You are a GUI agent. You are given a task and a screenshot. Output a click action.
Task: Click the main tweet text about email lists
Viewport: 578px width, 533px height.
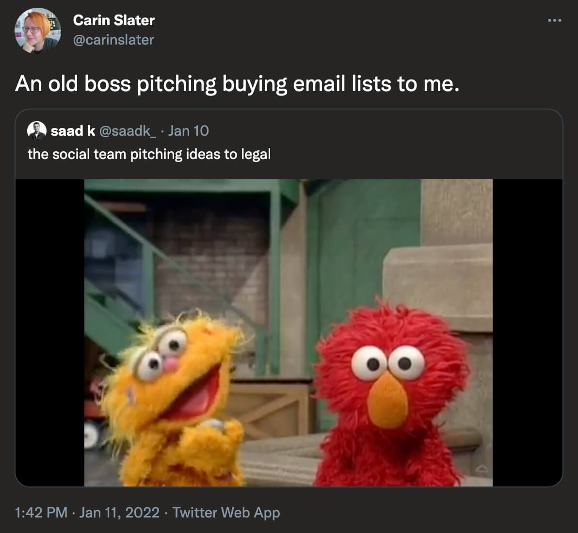[x=237, y=84]
